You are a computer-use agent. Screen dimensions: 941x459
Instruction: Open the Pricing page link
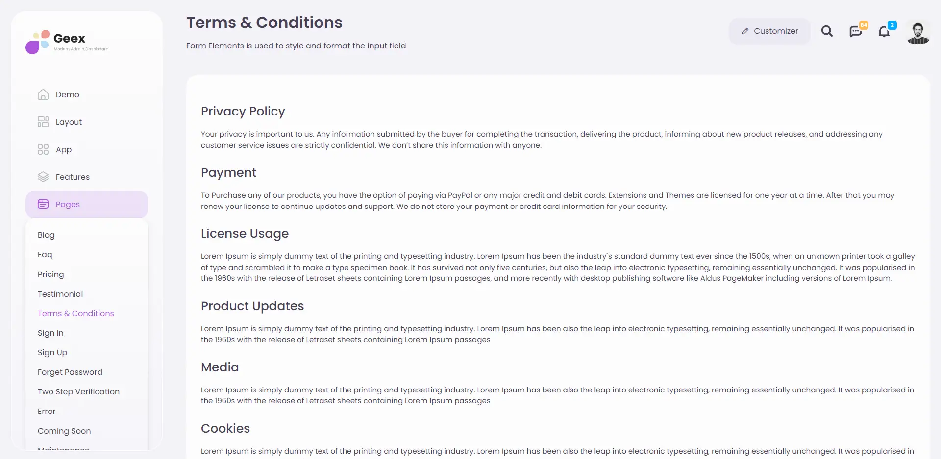coord(51,274)
